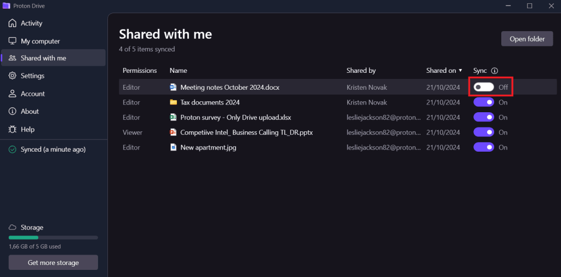Click the Help bug icon
This screenshot has height=277, width=561.
[13, 129]
